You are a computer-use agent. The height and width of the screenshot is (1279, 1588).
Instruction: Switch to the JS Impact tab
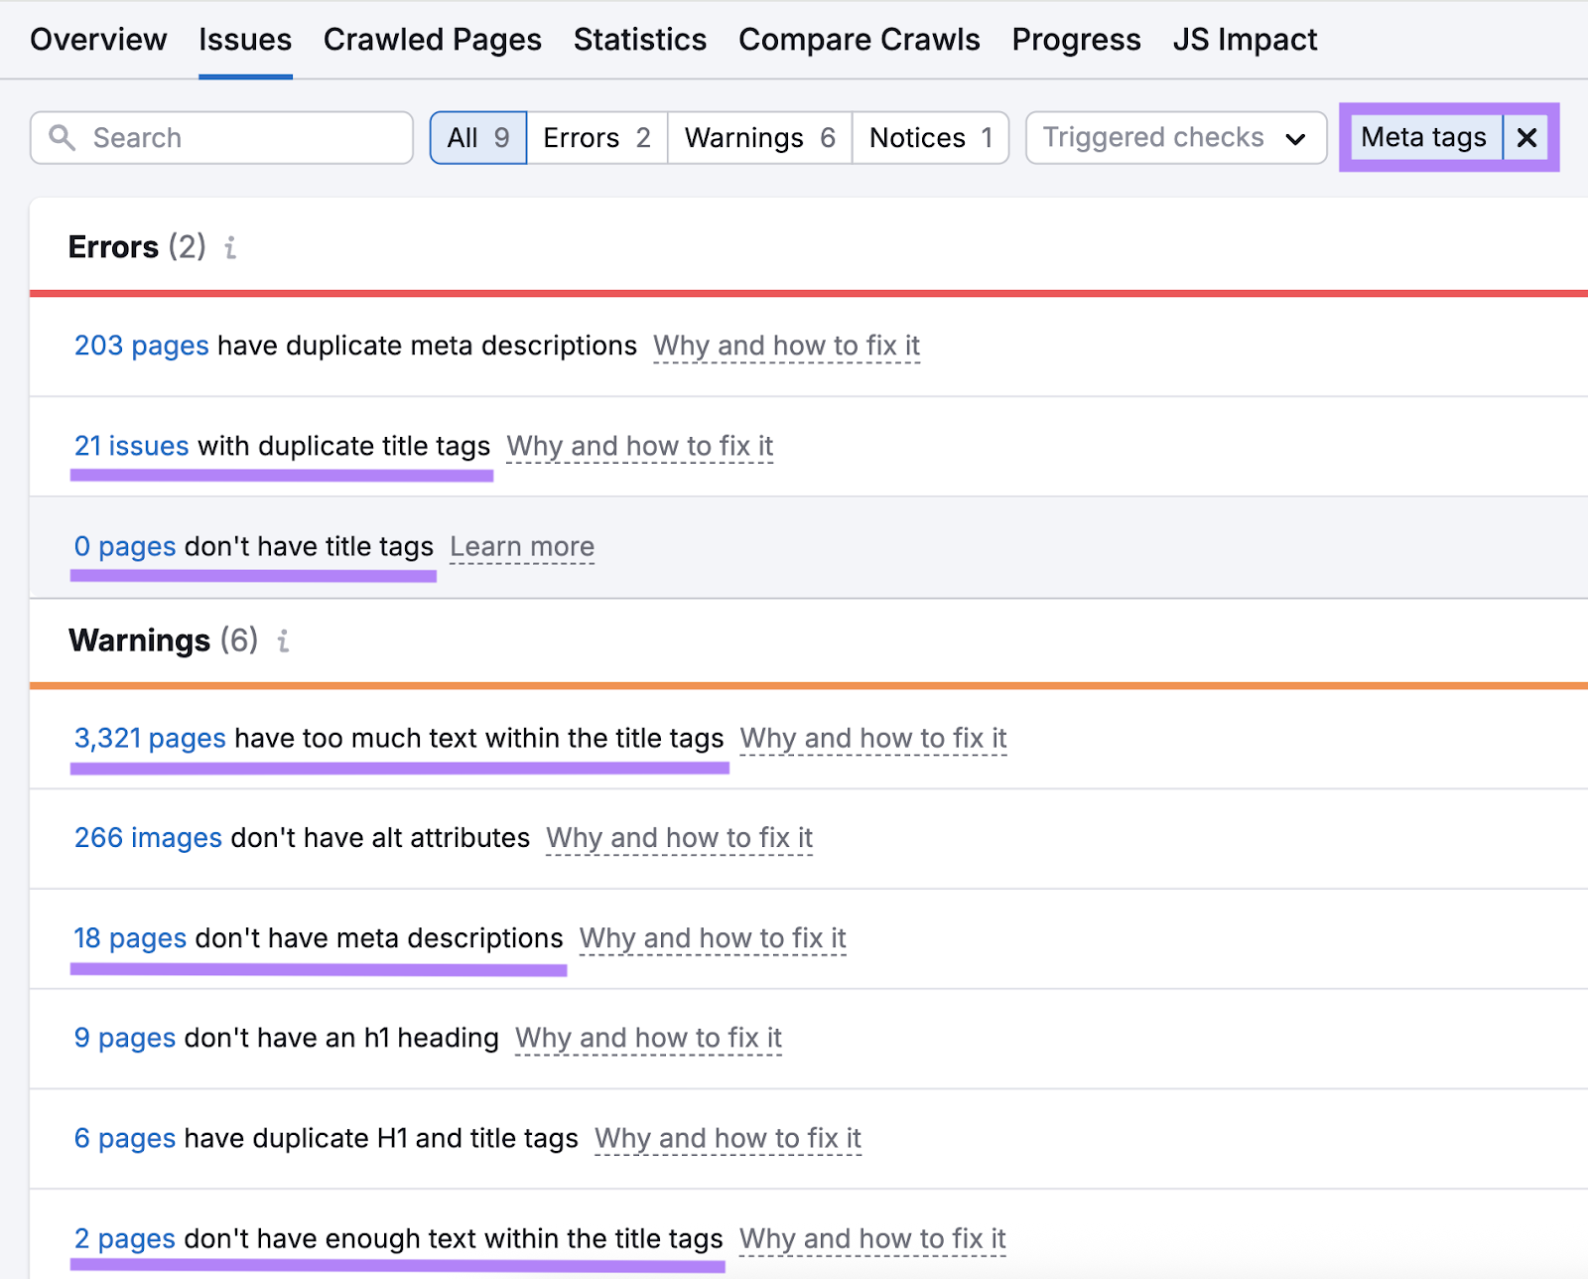click(x=1246, y=40)
